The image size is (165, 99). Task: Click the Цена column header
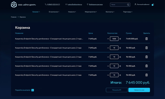click(91, 33)
